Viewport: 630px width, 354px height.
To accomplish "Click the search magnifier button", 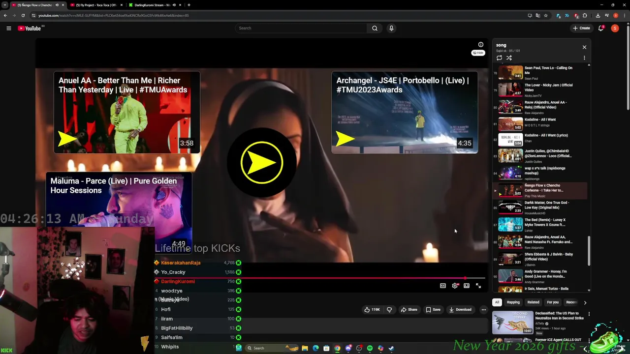I will (x=375, y=28).
